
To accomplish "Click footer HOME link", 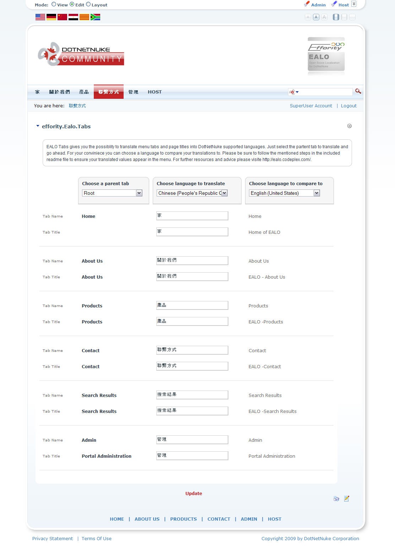I will (117, 519).
